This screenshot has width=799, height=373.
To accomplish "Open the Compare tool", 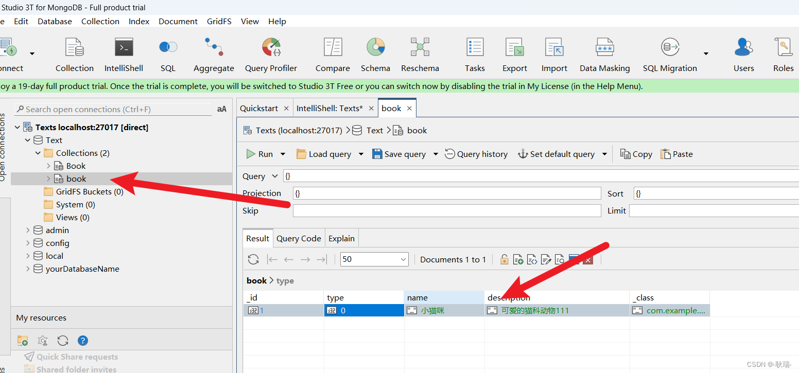I will [333, 54].
